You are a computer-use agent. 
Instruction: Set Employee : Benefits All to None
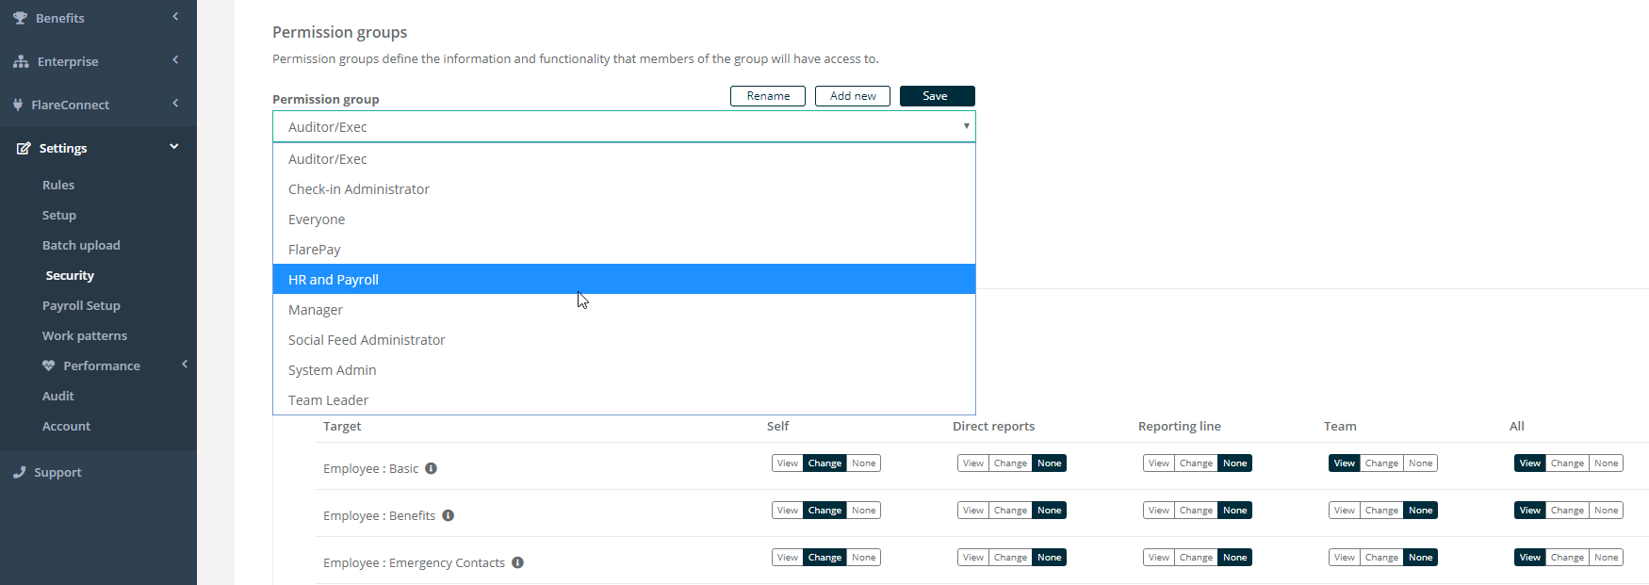click(1607, 511)
